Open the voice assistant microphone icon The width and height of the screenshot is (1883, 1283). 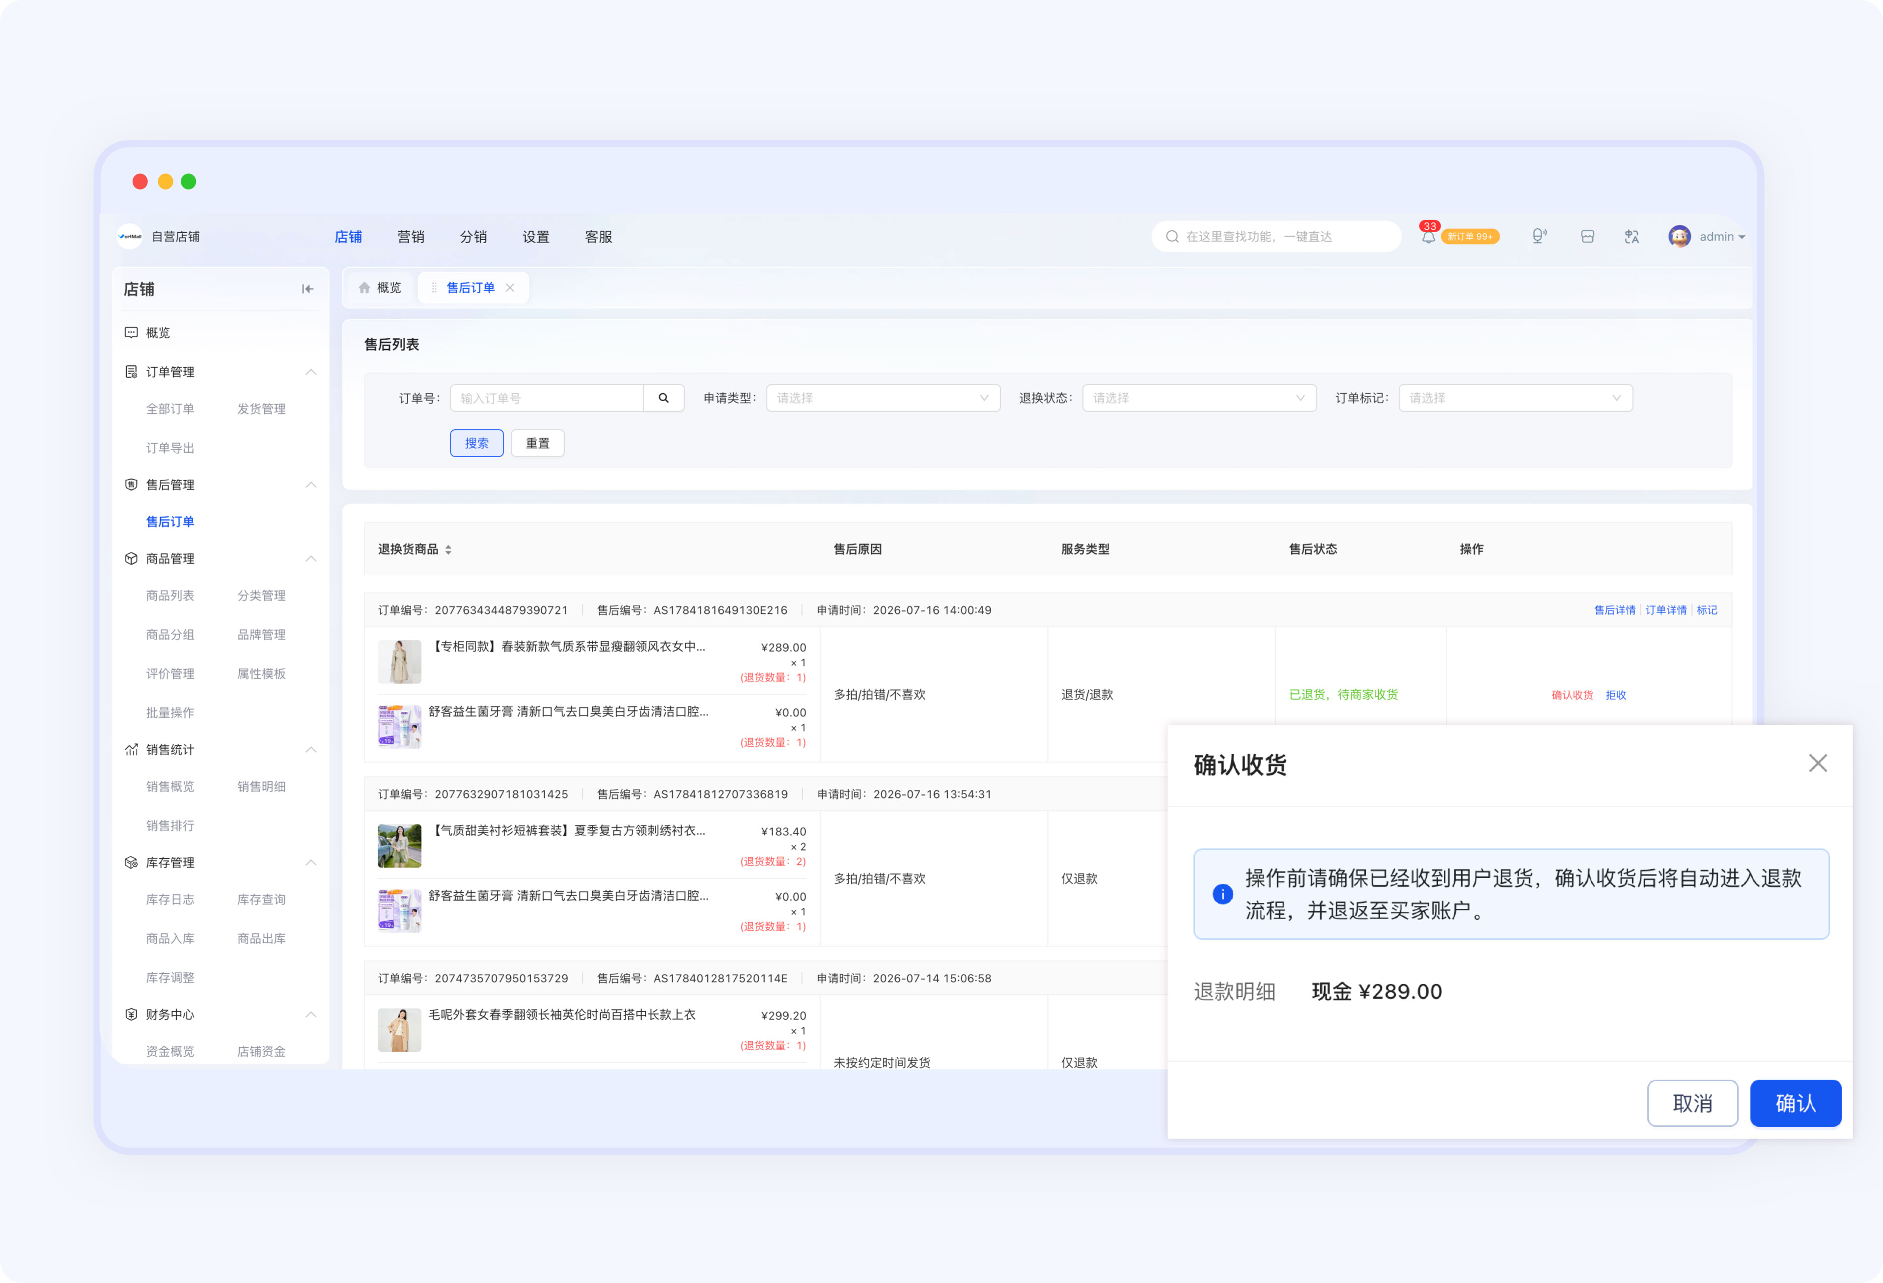[x=1539, y=237]
